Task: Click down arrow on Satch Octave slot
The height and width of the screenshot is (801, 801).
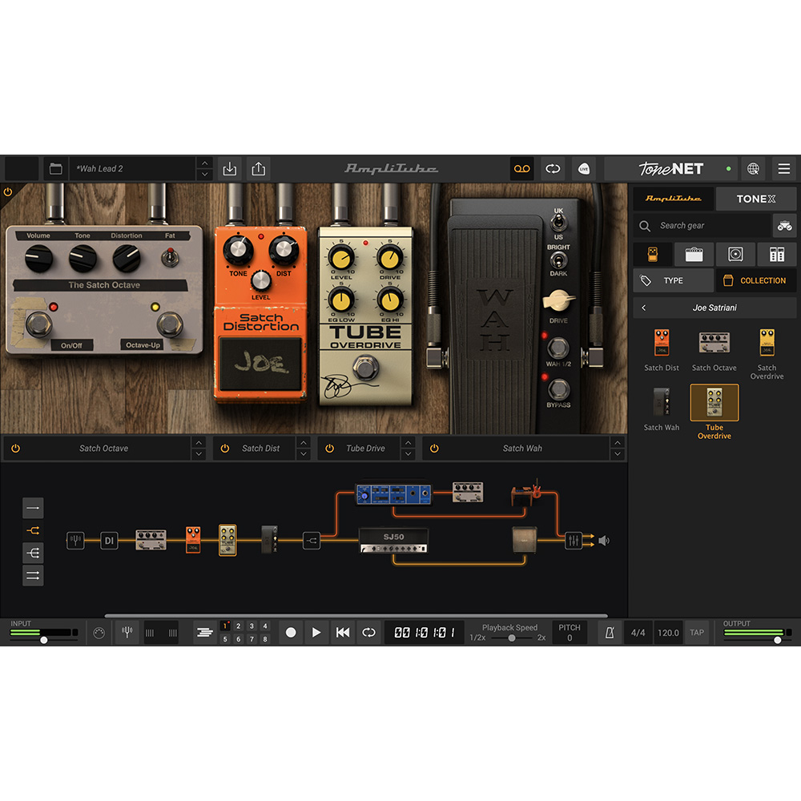Action: pyautogui.click(x=199, y=453)
